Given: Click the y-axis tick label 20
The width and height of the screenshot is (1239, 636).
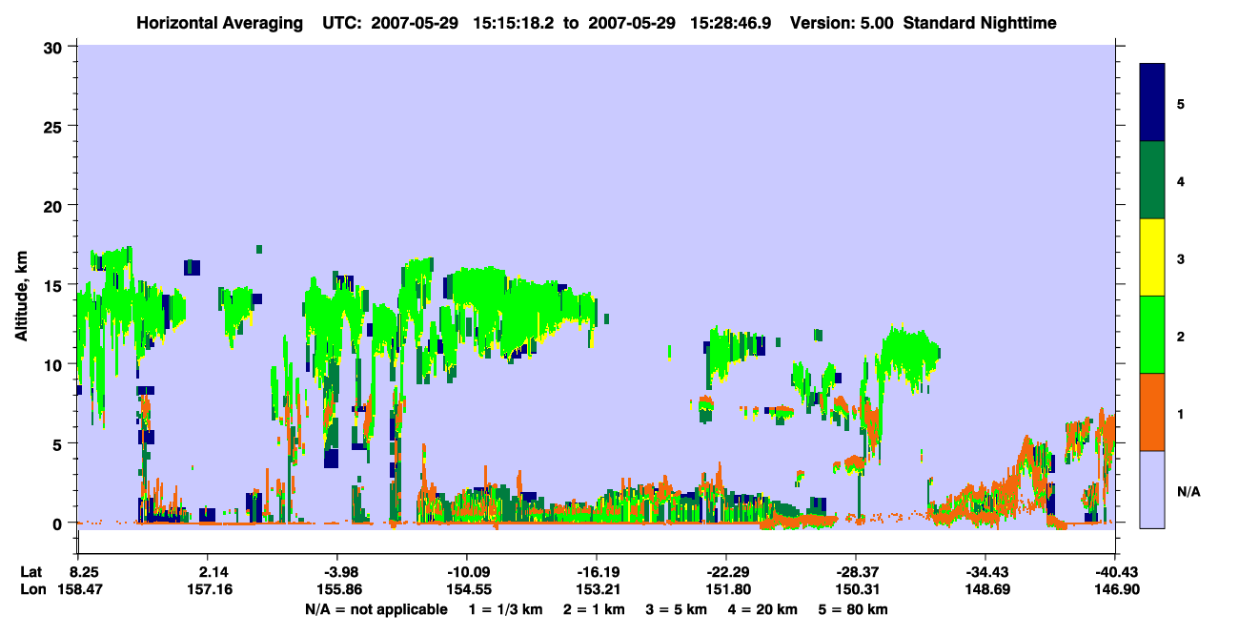Looking at the screenshot, I should 55,205.
